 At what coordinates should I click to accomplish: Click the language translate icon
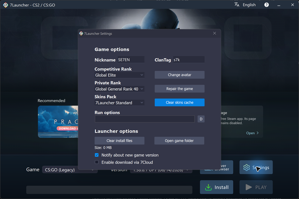(237, 5)
